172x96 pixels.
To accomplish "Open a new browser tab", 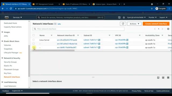I will click(124, 4).
